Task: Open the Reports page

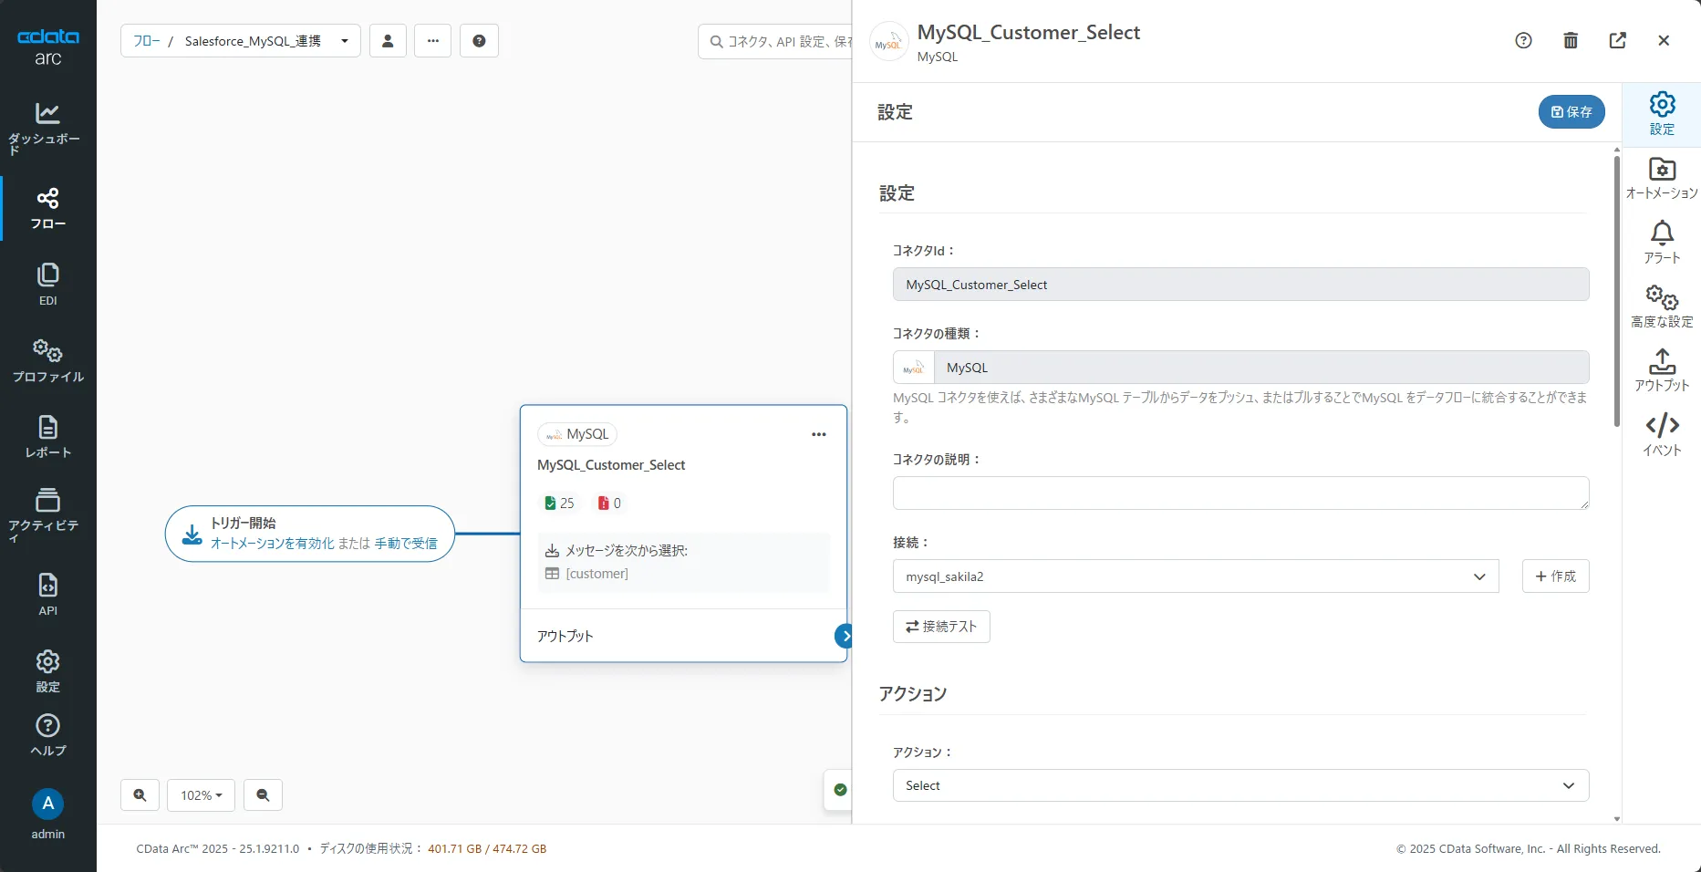Action: pos(47,436)
